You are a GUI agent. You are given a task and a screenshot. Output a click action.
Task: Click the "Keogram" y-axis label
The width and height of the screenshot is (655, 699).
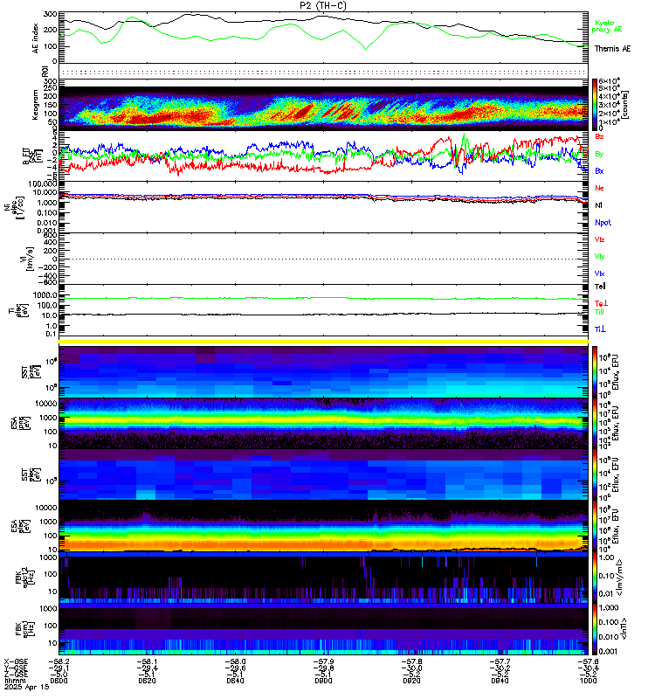point(35,105)
